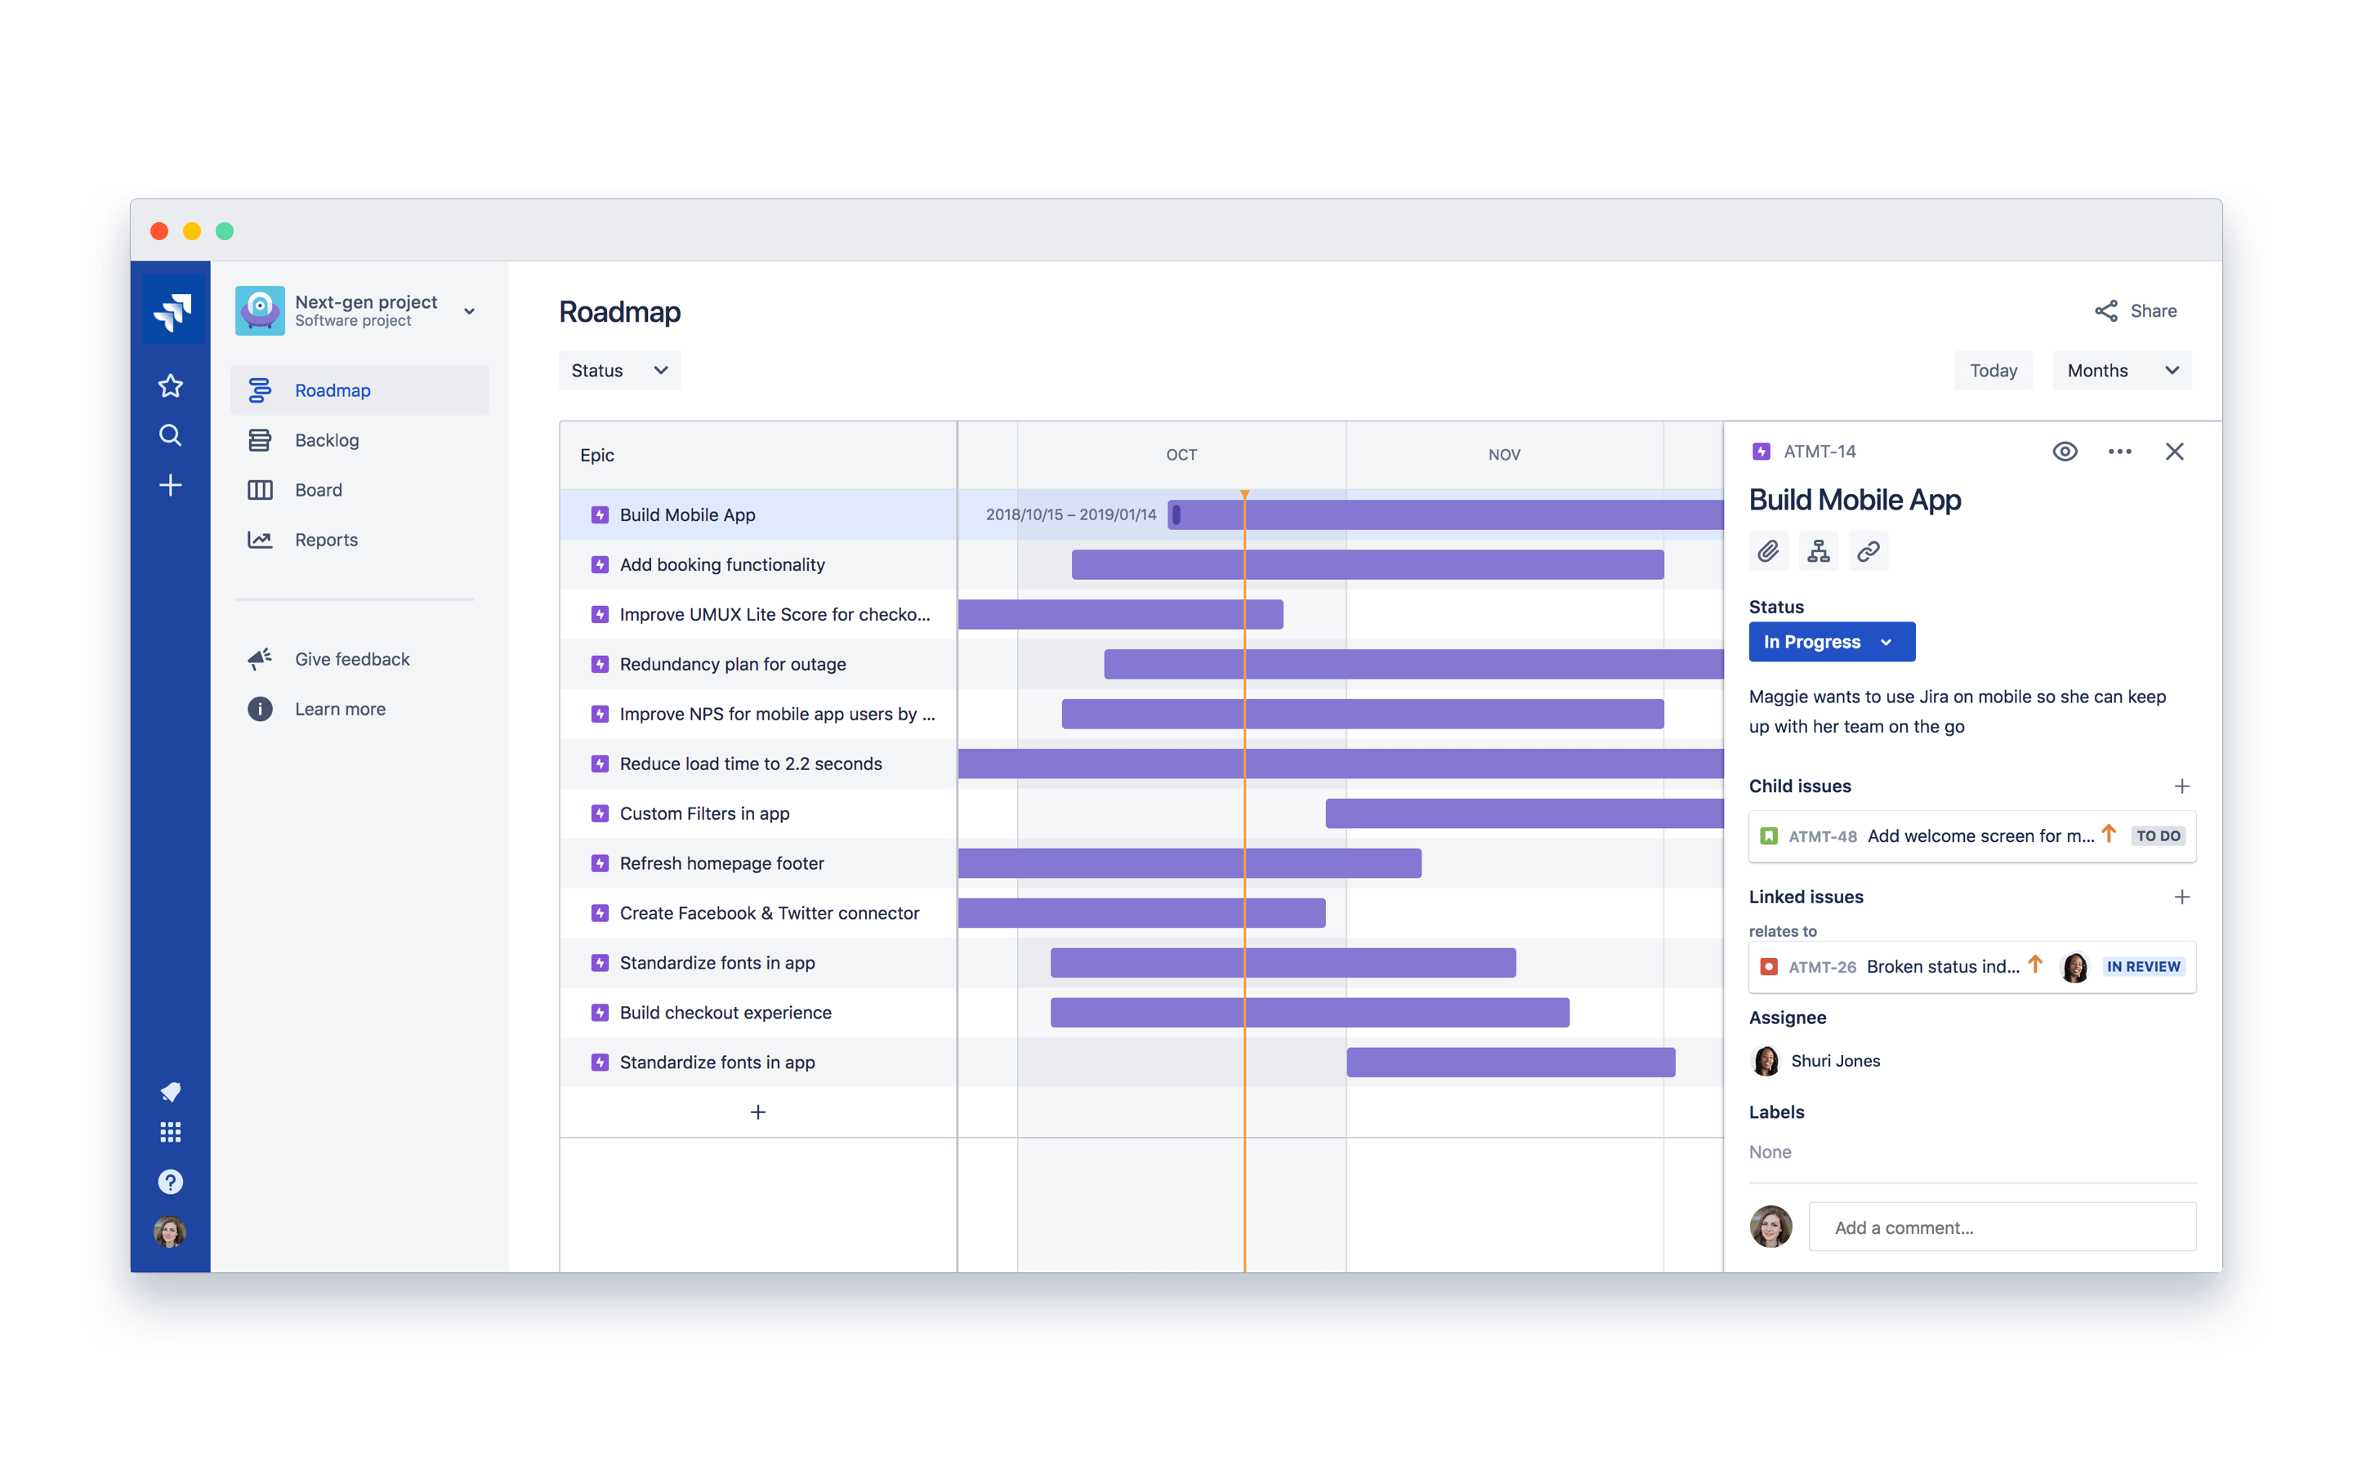Click the Today navigation button
Viewport: 2353px width, 1470px height.
1992,369
